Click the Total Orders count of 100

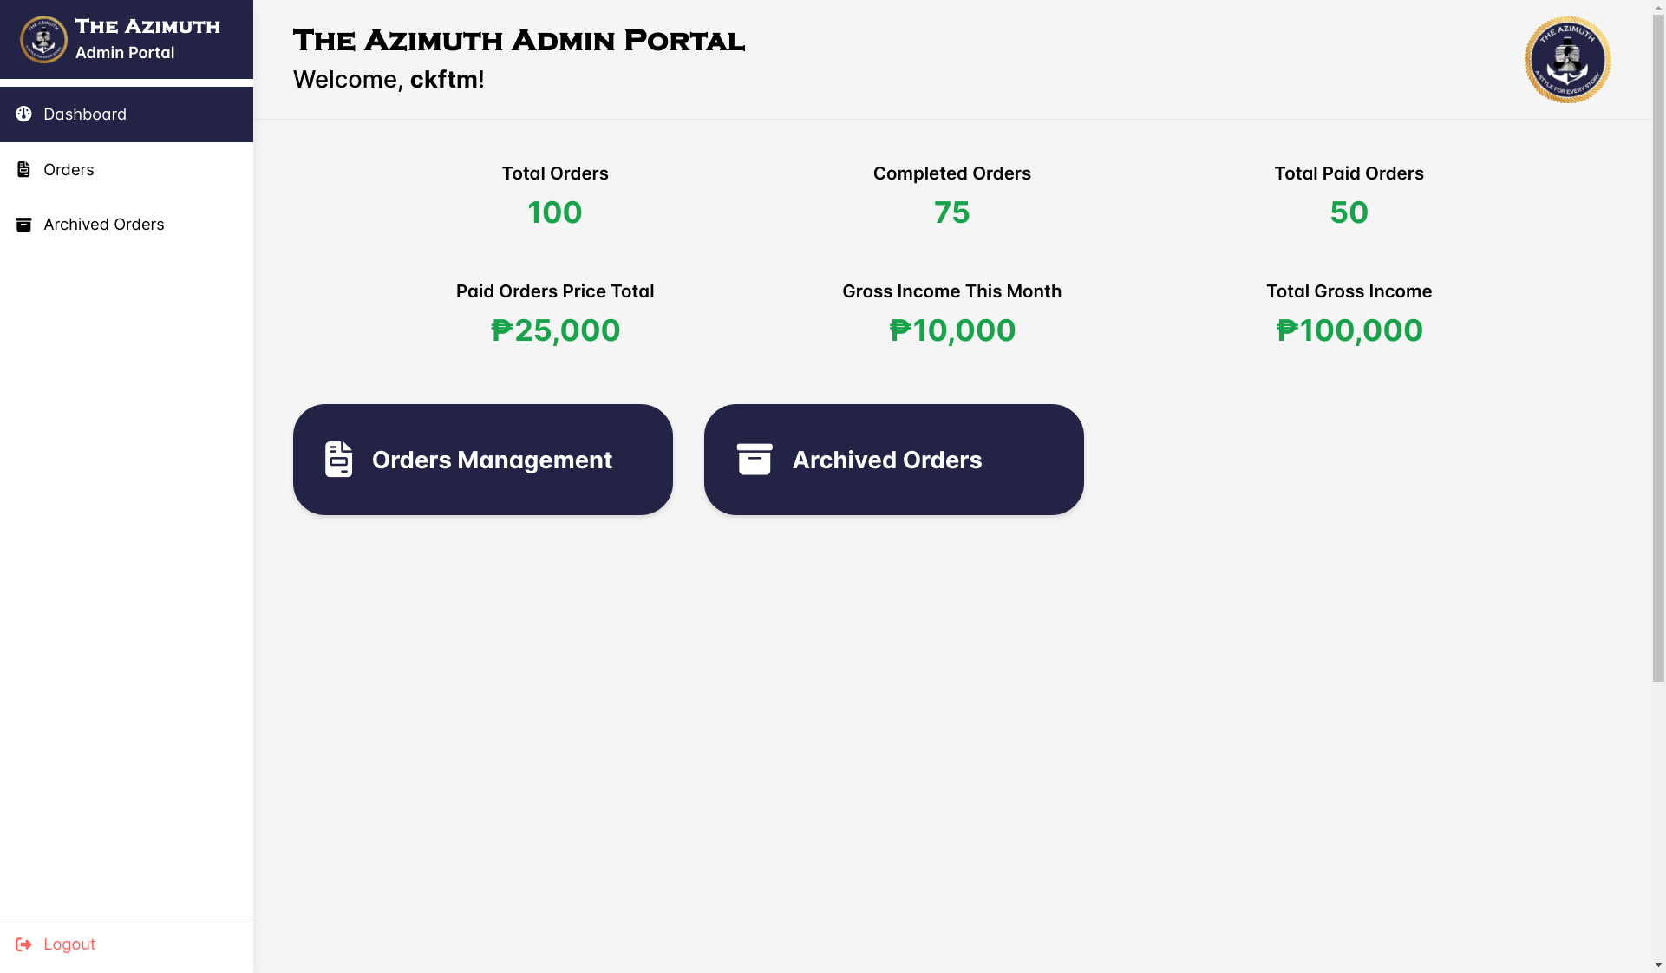pos(554,212)
